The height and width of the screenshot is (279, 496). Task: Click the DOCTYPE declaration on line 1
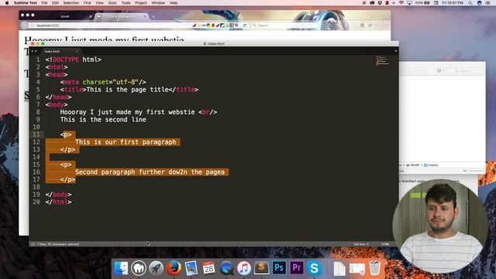pyautogui.click(x=74, y=60)
